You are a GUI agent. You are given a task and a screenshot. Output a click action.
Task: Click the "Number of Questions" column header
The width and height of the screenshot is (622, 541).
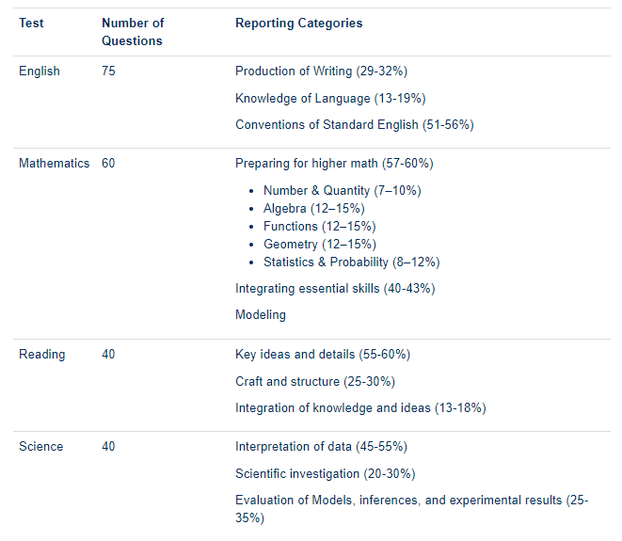133,32
